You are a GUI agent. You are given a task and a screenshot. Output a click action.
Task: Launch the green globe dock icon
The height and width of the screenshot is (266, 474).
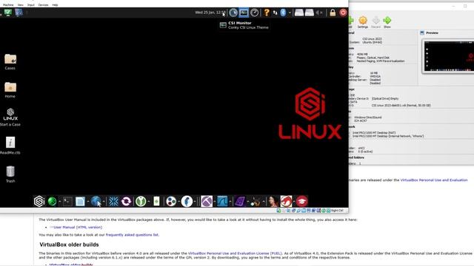pos(52,201)
